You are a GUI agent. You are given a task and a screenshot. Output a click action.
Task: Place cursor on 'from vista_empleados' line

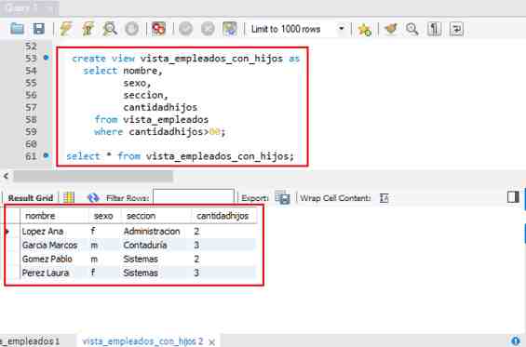[x=152, y=119]
